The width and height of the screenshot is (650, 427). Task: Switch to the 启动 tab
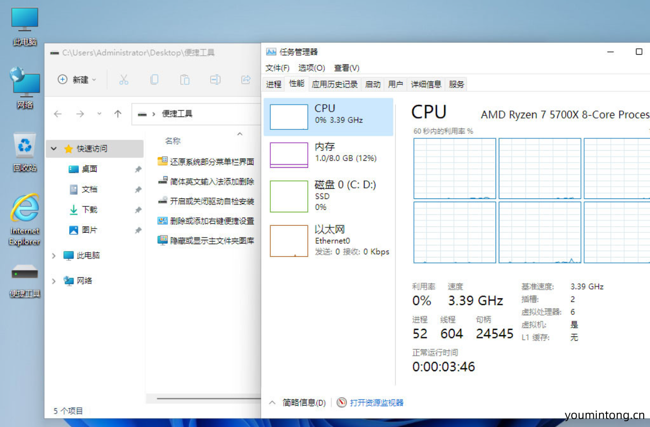[x=372, y=84]
